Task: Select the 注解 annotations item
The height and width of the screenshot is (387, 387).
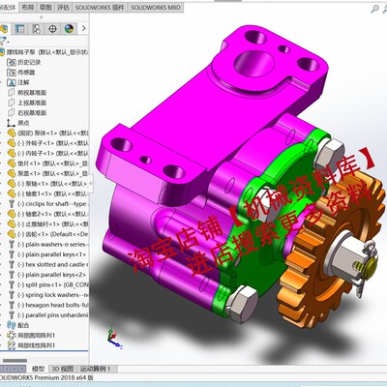Action: pos(18,82)
